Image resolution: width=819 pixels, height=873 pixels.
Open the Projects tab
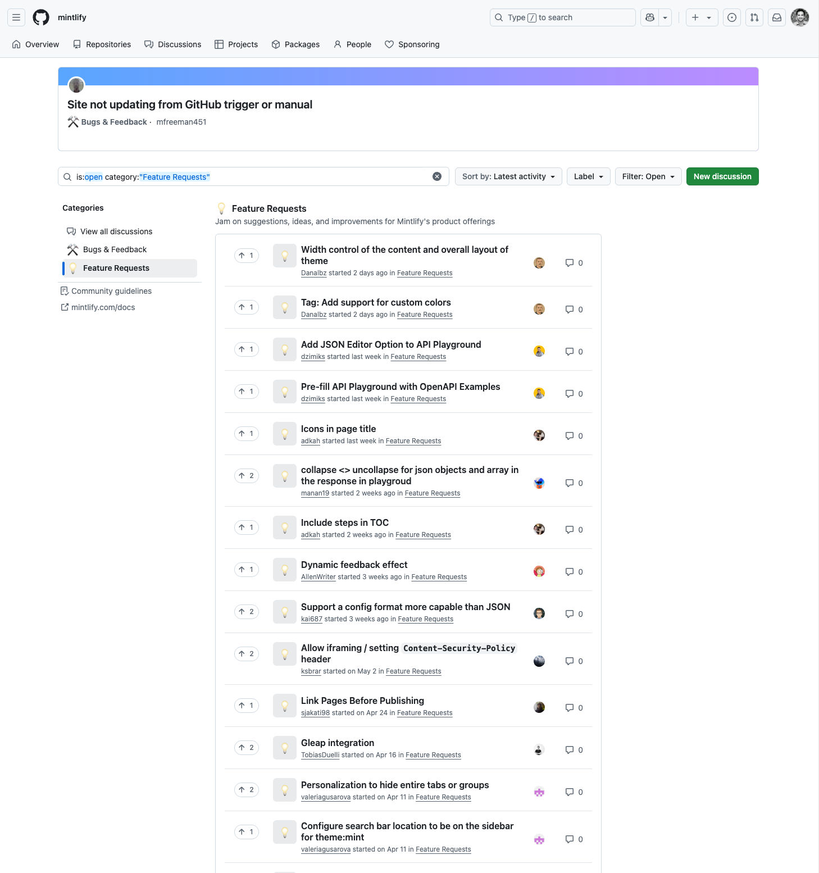[x=236, y=44]
